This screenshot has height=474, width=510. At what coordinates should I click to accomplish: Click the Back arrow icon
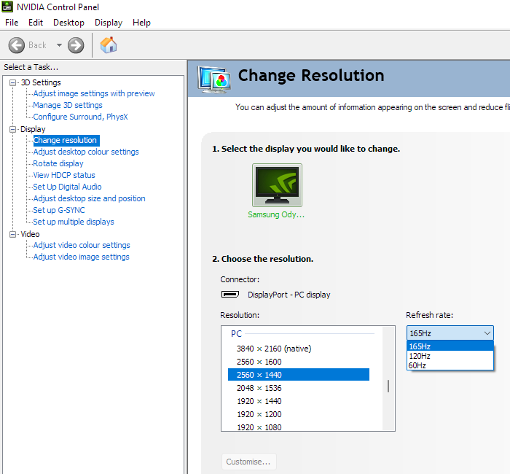(x=16, y=45)
